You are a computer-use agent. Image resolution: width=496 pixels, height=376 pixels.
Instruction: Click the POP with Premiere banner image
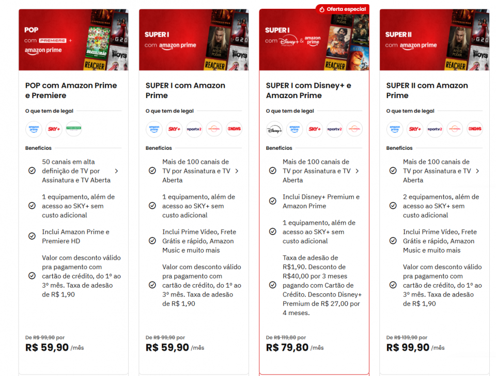pos(73,40)
